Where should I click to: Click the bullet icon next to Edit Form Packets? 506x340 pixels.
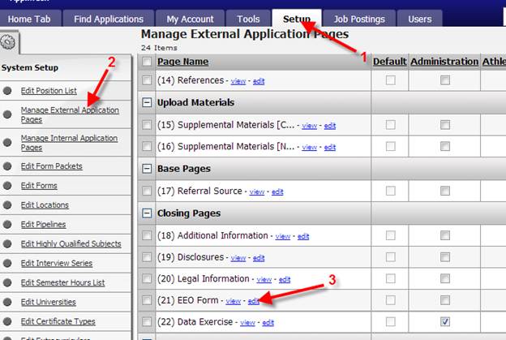click(x=8, y=166)
